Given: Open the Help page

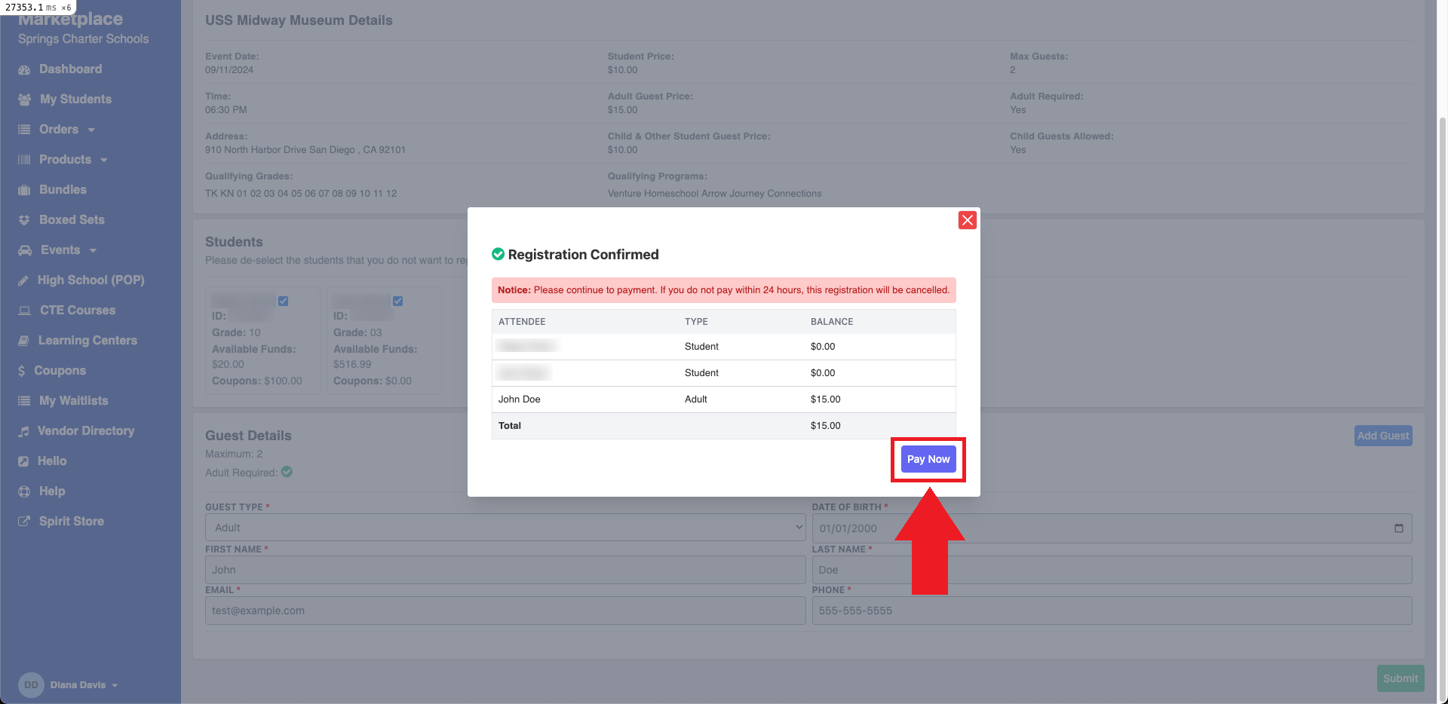Looking at the screenshot, I should tap(52, 491).
